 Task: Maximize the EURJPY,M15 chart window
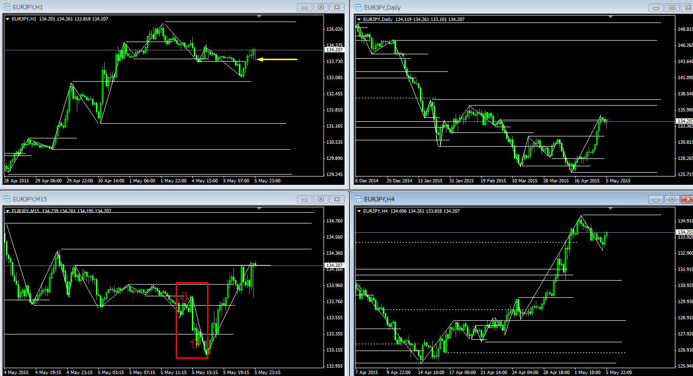click(321, 199)
